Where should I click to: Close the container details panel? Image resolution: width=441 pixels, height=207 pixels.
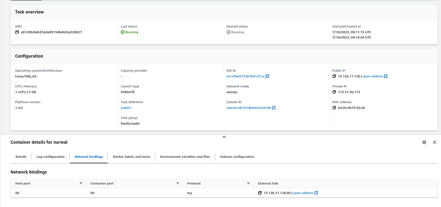[x=434, y=142]
